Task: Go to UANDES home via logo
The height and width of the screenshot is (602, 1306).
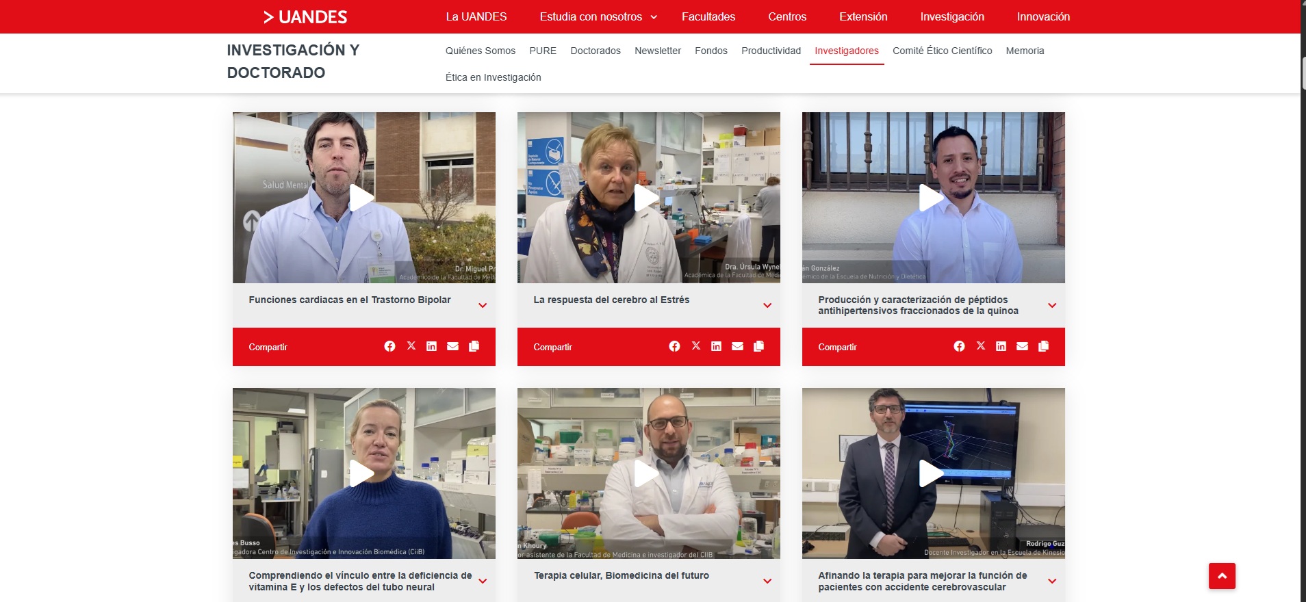Action: 305,17
